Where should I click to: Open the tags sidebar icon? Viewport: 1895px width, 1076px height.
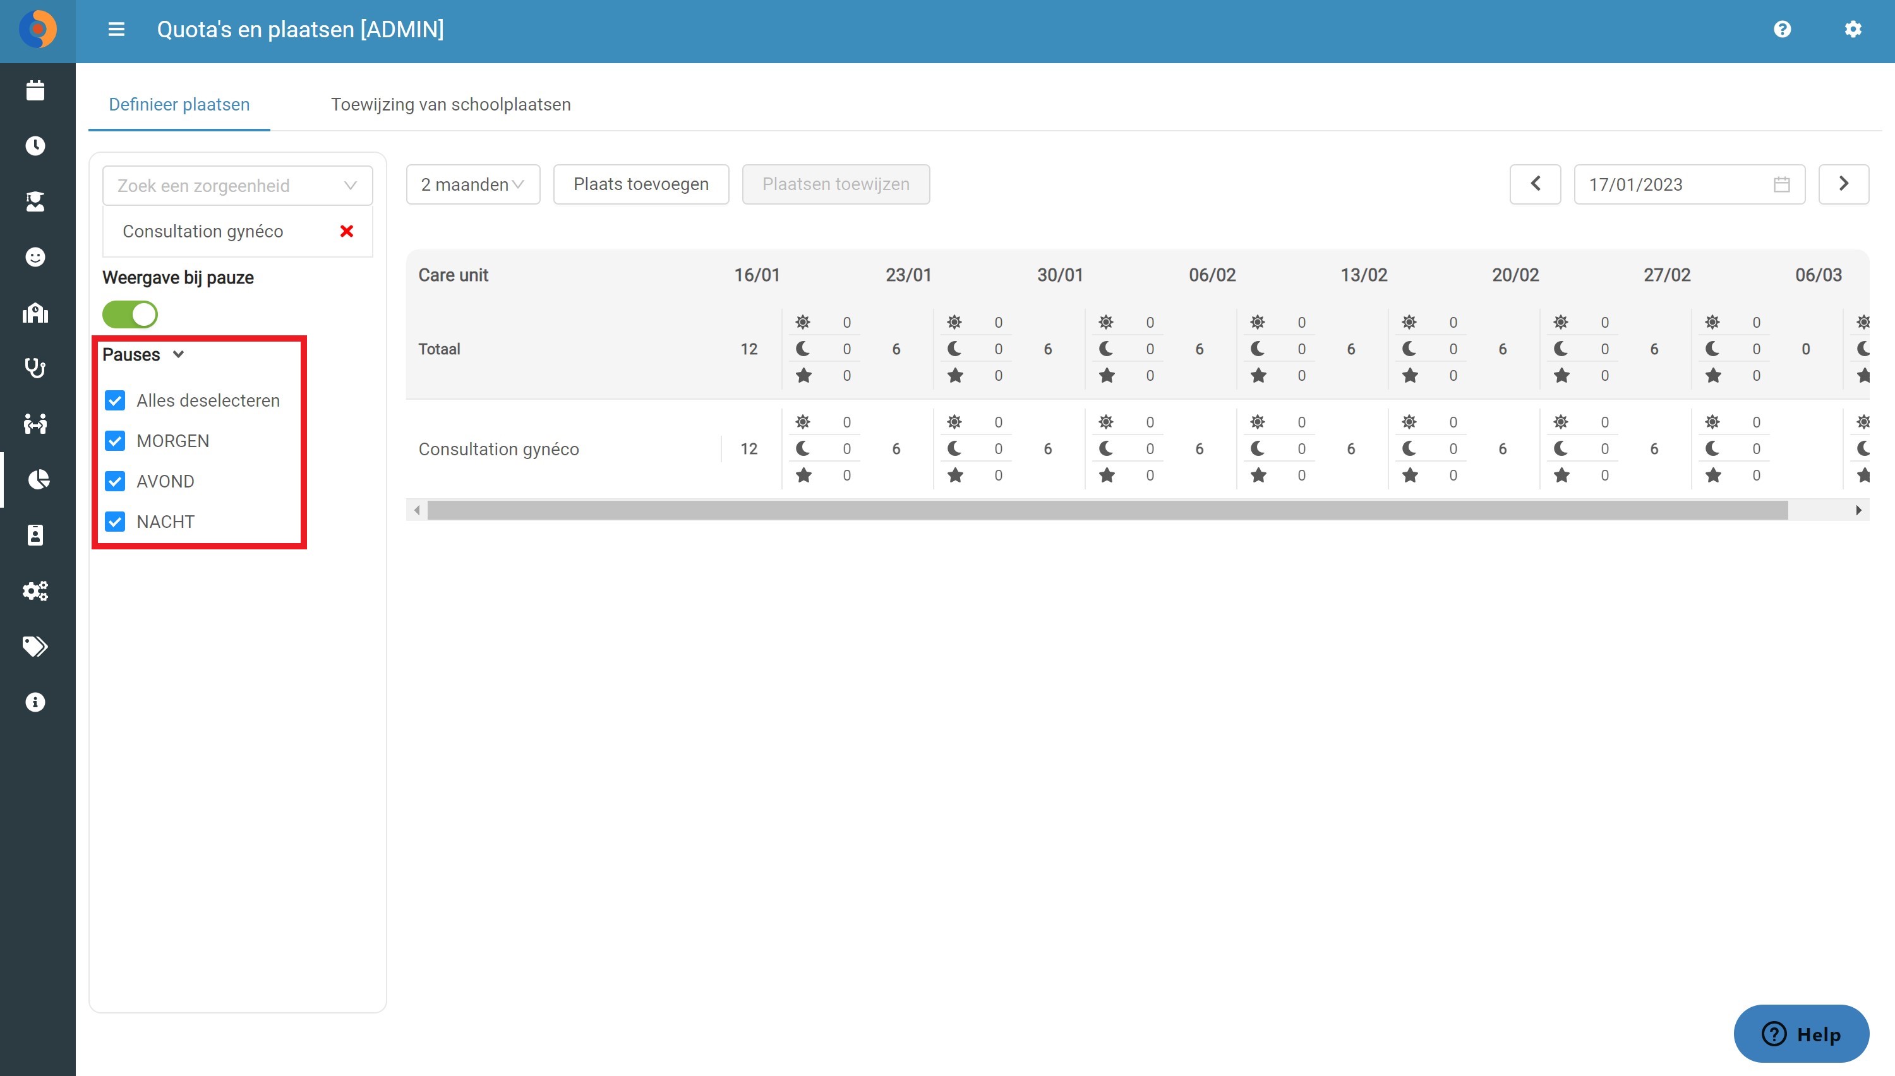pyautogui.click(x=35, y=647)
